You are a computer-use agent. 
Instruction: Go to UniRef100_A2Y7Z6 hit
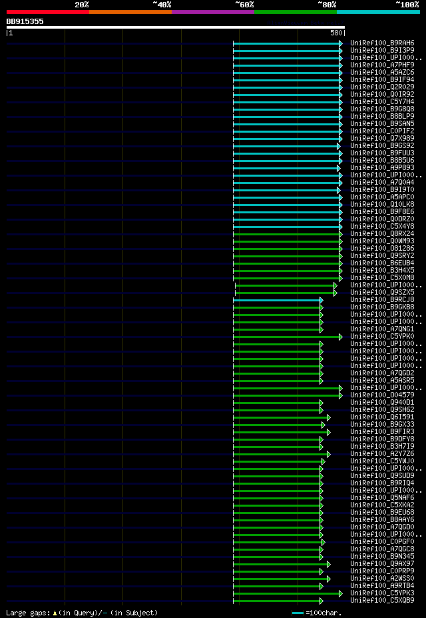[382, 454]
